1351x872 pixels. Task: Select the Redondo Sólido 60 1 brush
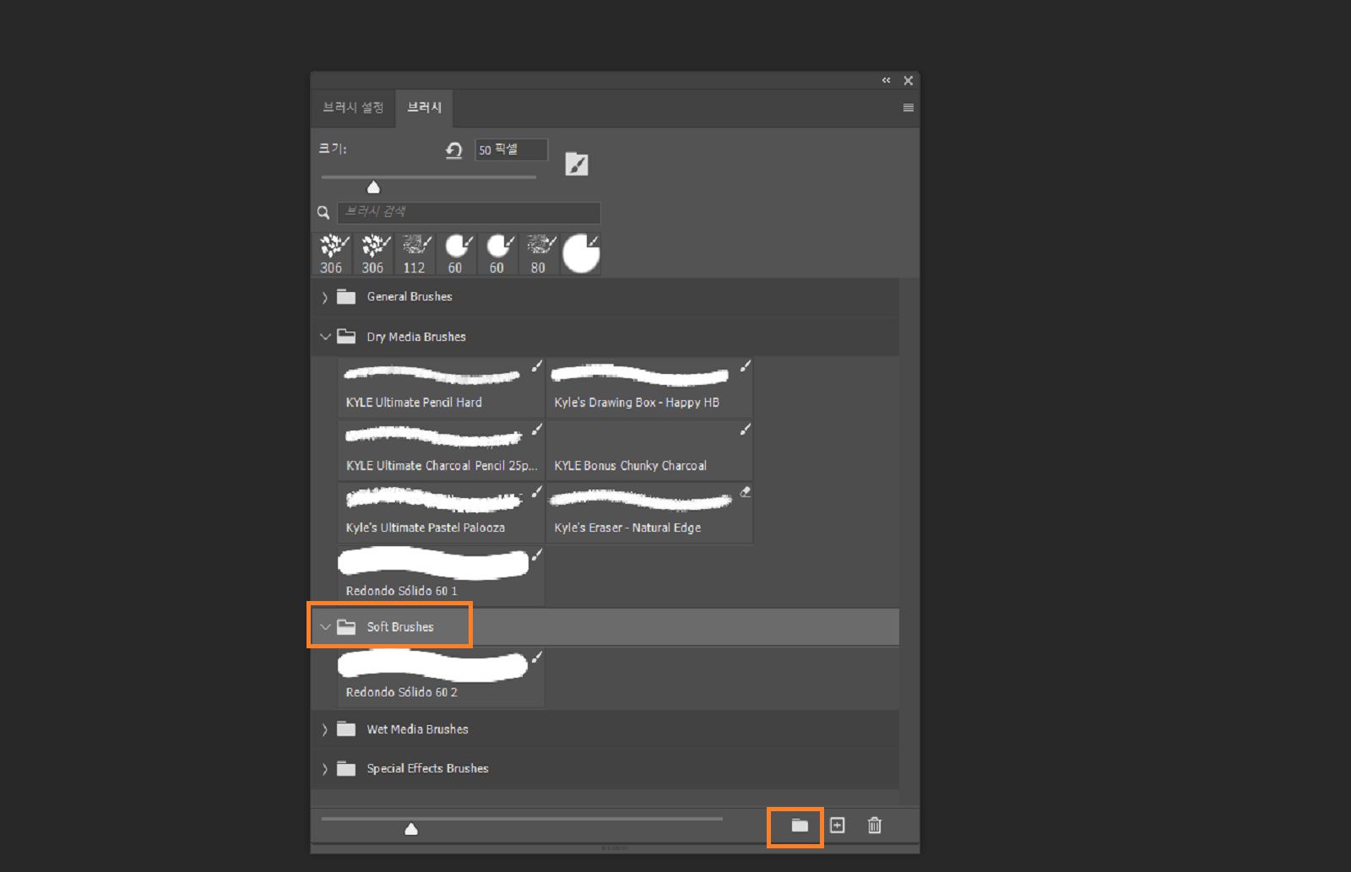(442, 576)
